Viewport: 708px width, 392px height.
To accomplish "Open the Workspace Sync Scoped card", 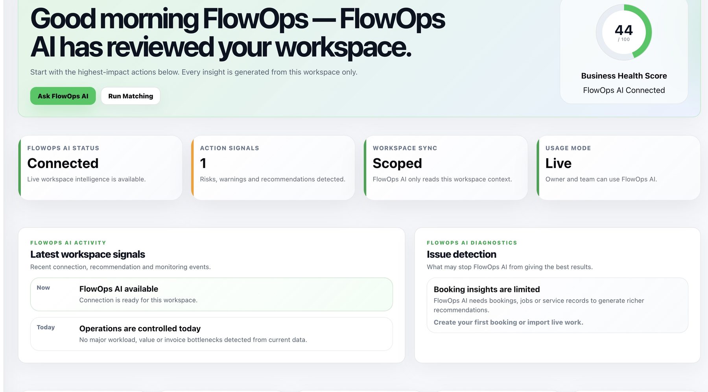I will [446, 168].
